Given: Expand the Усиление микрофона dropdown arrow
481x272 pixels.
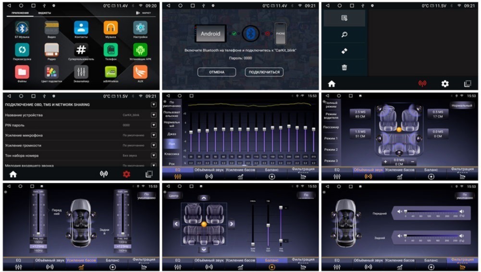Looking at the screenshot, I should click(154, 135).
